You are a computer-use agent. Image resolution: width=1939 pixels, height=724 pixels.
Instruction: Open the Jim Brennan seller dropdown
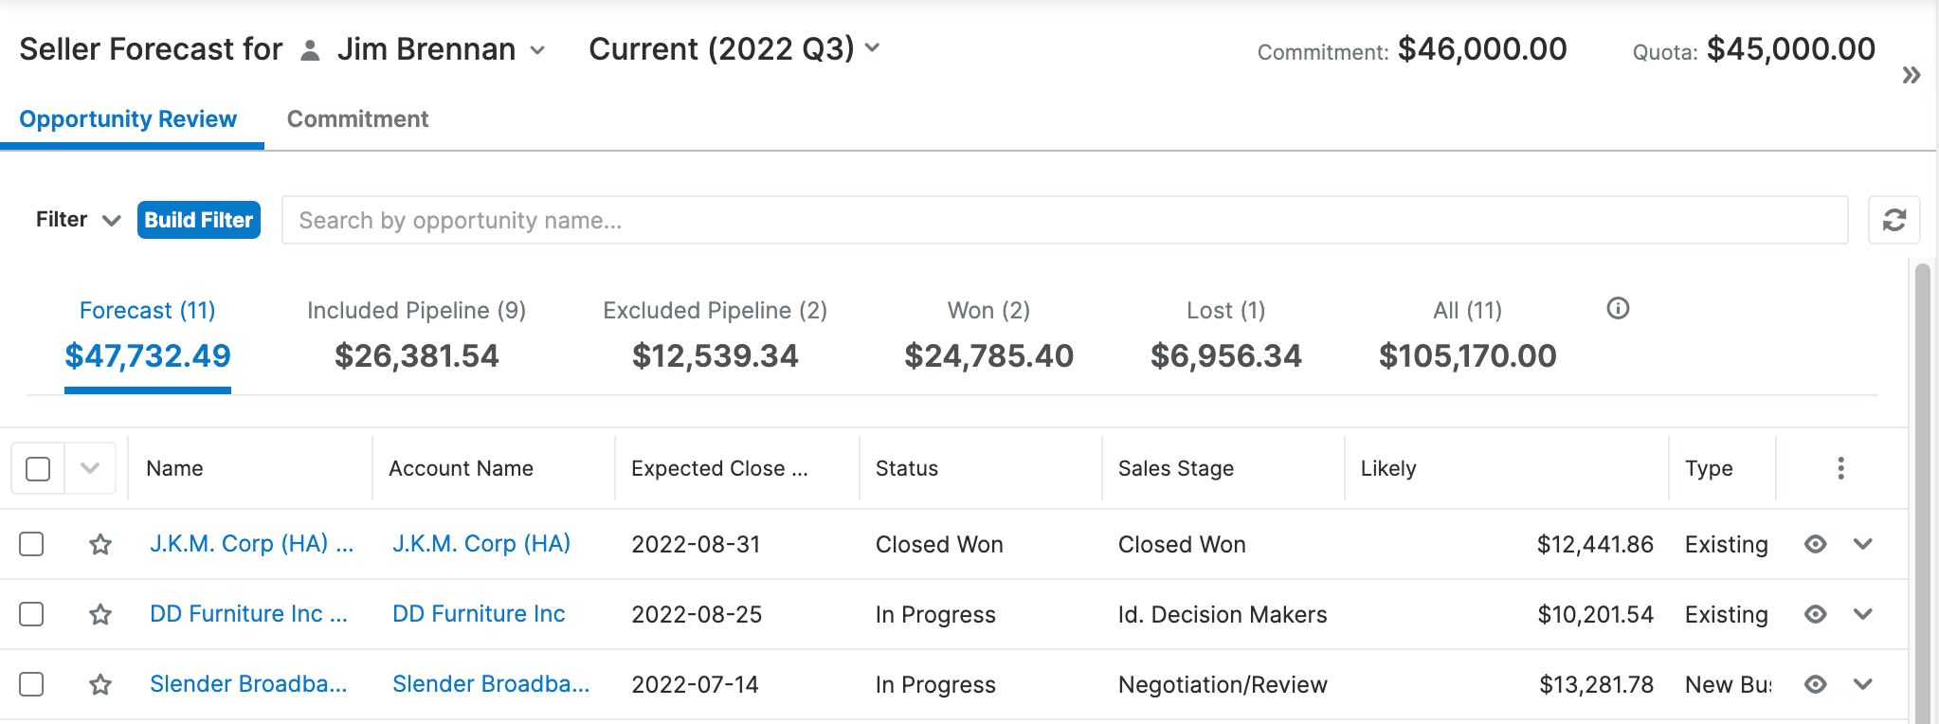536,50
